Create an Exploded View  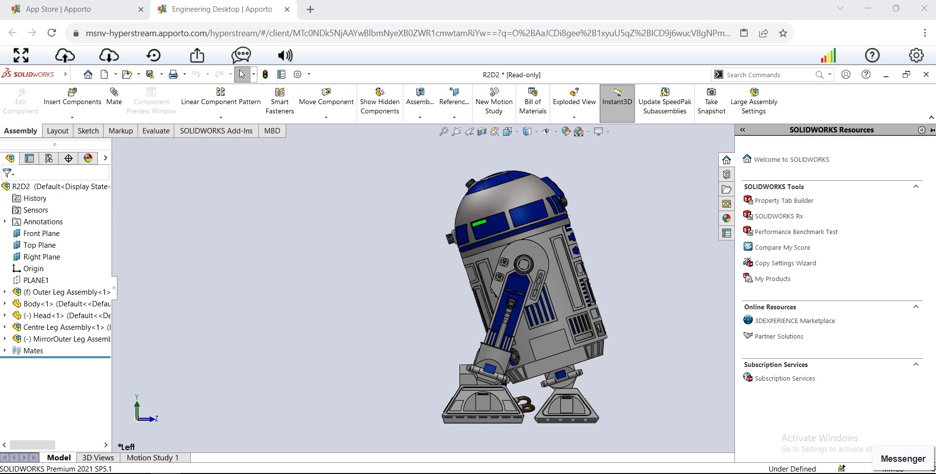[573, 98]
